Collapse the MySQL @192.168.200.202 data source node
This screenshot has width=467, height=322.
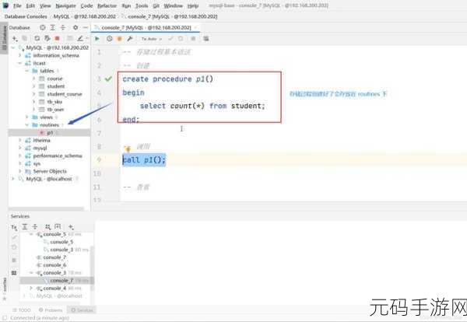point(12,47)
